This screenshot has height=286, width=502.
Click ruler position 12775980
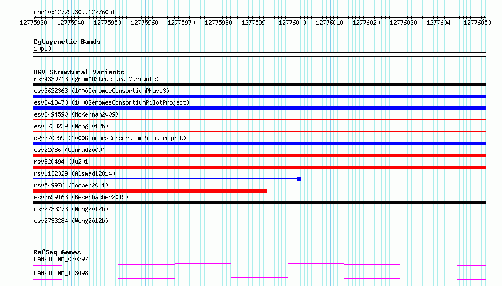(218, 23)
